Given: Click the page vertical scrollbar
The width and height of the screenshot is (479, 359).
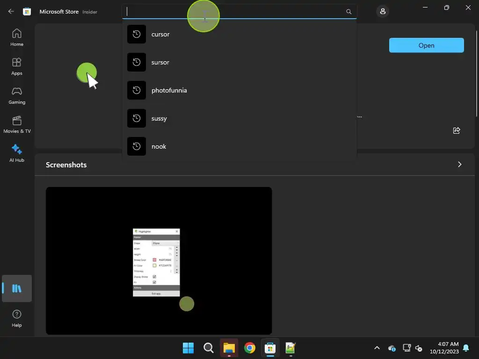Looking at the screenshot, I should 476,73.
